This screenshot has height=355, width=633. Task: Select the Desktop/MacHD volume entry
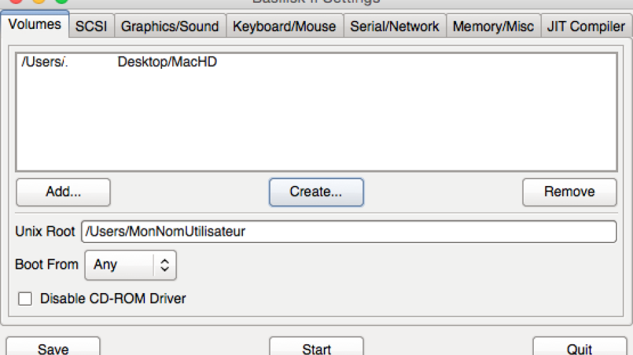(x=316, y=62)
